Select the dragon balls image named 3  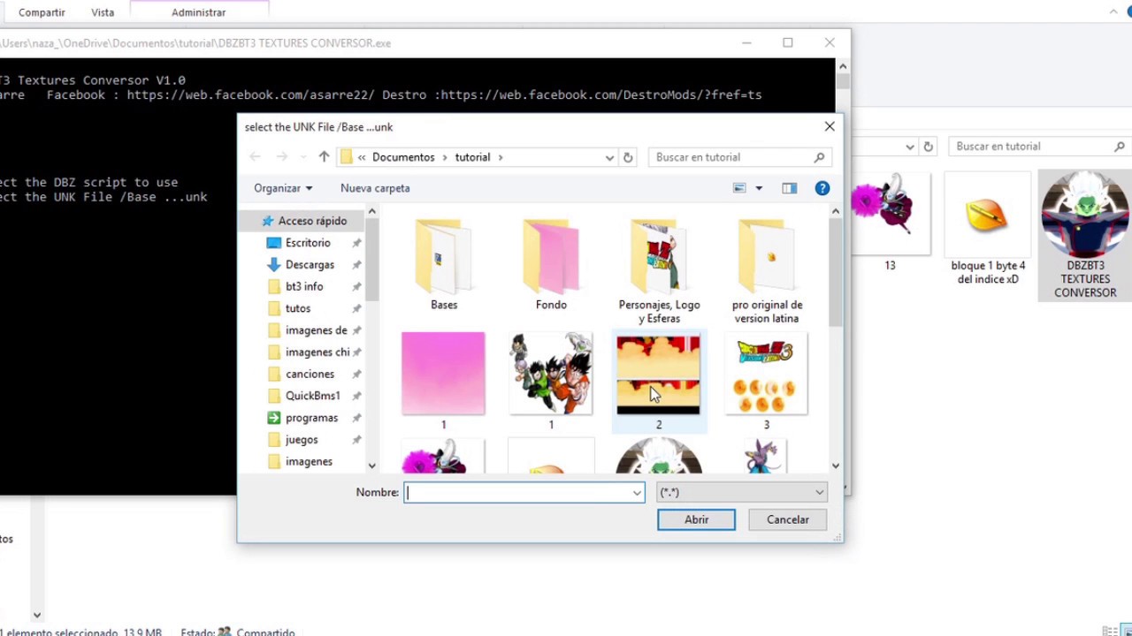(x=767, y=381)
